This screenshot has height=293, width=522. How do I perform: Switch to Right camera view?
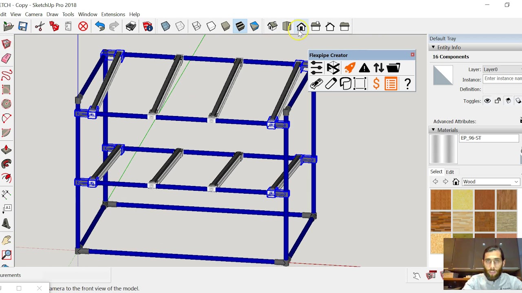(x=316, y=27)
